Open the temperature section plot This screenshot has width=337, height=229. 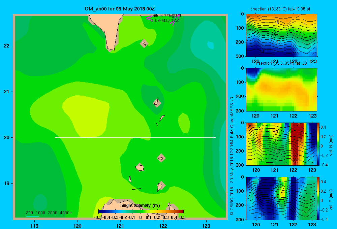[x=281, y=35]
